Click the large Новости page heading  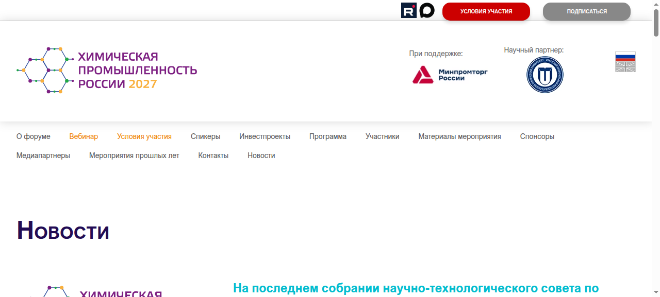point(63,231)
